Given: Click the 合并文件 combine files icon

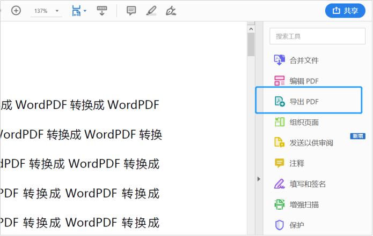Looking at the screenshot, I should click(x=279, y=60).
